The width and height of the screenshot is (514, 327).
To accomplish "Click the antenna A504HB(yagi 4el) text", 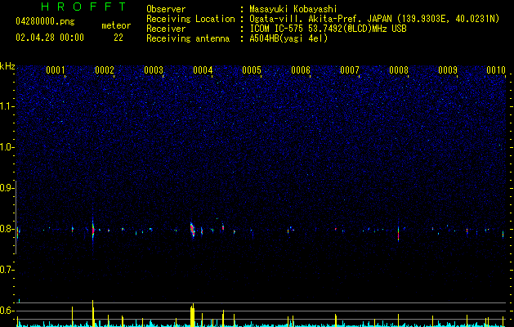I will 288,38.
